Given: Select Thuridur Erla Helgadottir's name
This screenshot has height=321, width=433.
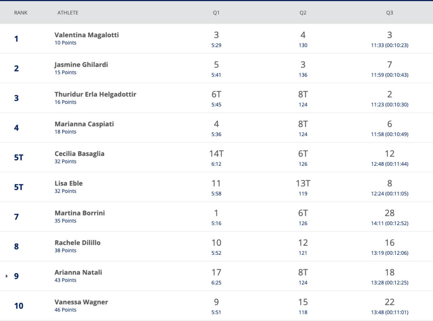Looking at the screenshot, I should pyautogui.click(x=95, y=94).
